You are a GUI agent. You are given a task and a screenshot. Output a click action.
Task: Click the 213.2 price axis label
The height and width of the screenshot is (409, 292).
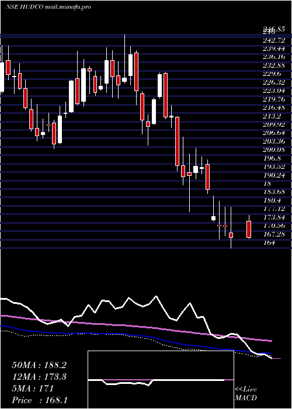click(272, 116)
